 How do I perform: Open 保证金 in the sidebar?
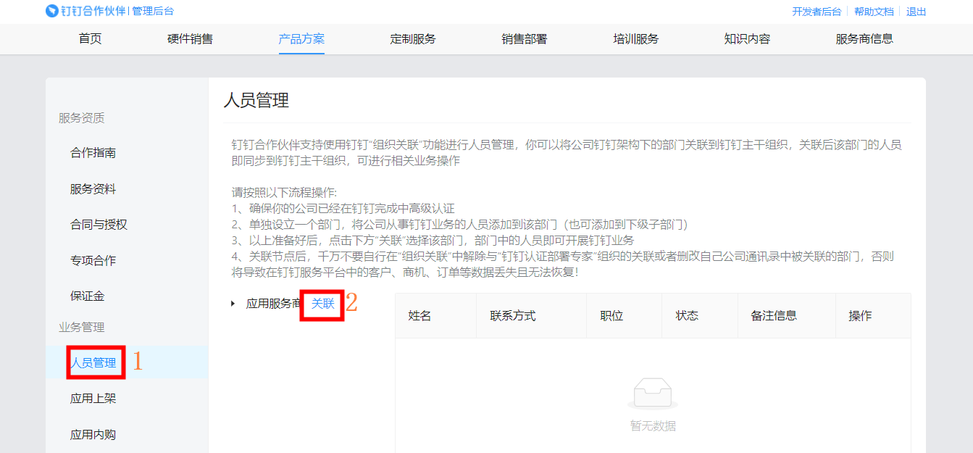tap(87, 296)
